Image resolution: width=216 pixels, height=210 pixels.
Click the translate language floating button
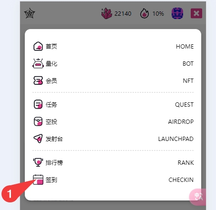tap(198, 197)
